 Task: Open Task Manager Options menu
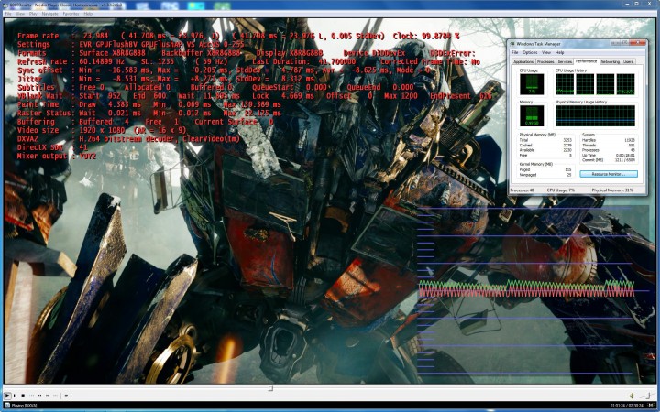pos(530,52)
